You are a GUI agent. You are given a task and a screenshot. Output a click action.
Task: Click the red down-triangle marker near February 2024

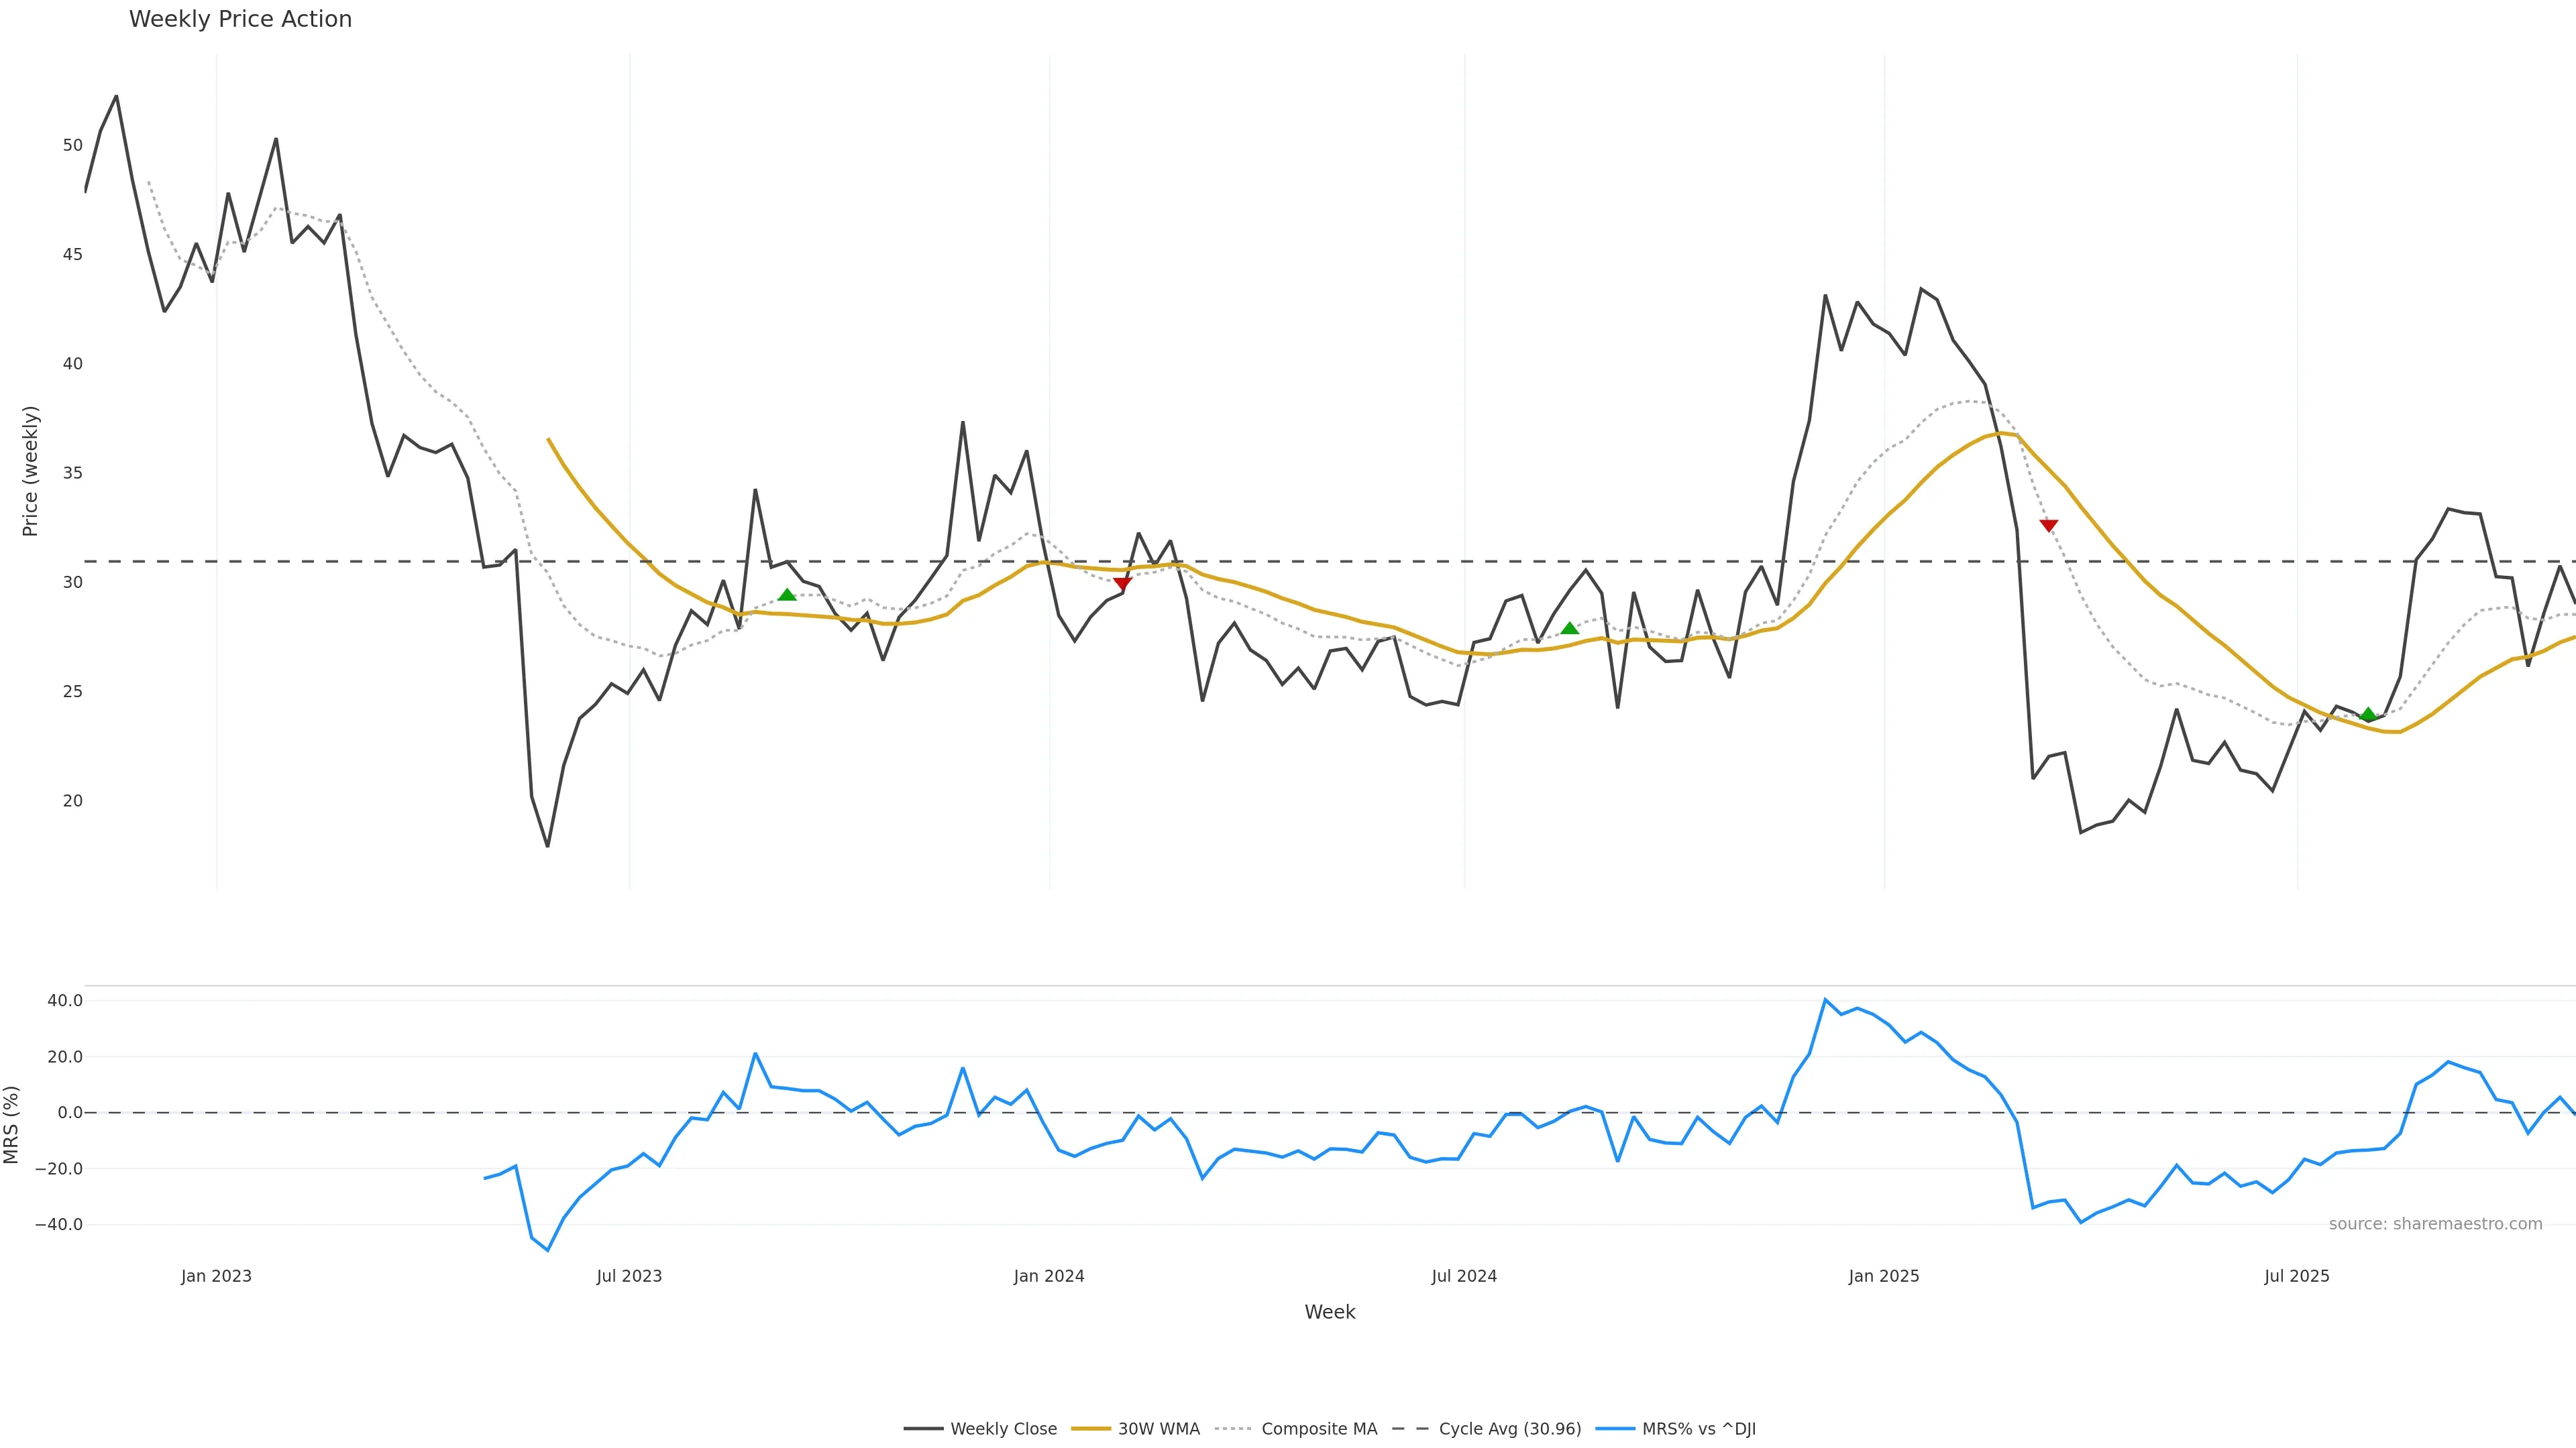(1122, 584)
